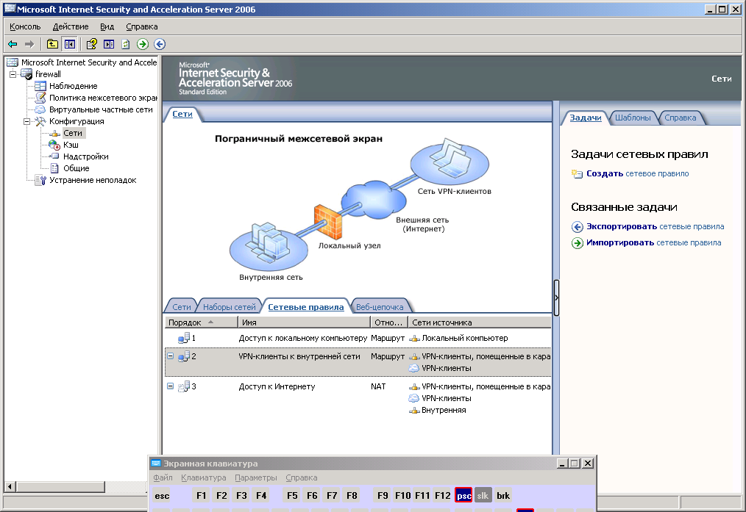
Task: Collapse network rule 3 row
Action: 171,386
